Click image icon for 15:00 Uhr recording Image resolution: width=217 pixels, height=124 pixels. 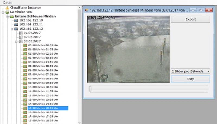(25, 108)
